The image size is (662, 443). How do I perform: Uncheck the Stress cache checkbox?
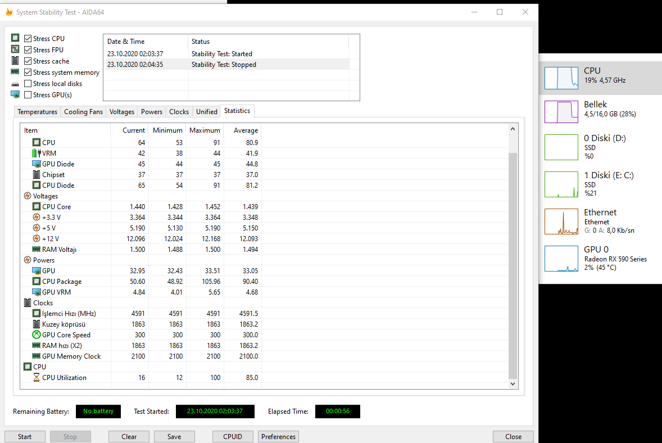click(28, 61)
